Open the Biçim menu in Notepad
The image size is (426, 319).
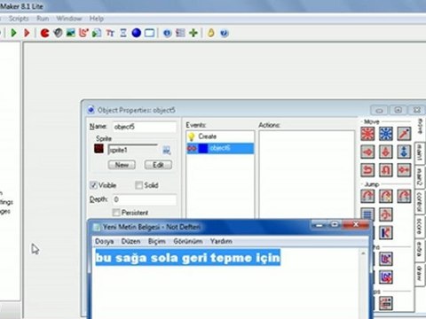(x=156, y=241)
